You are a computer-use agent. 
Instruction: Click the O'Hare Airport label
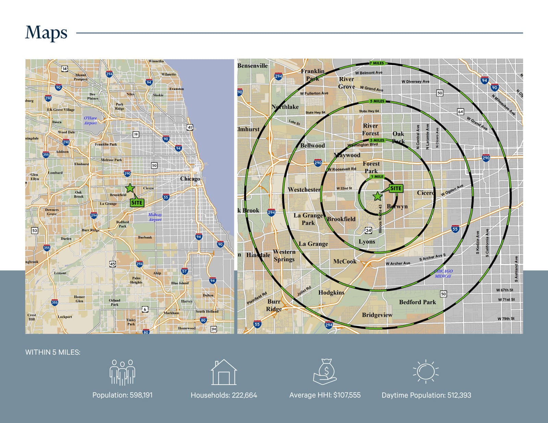[90, 120]
